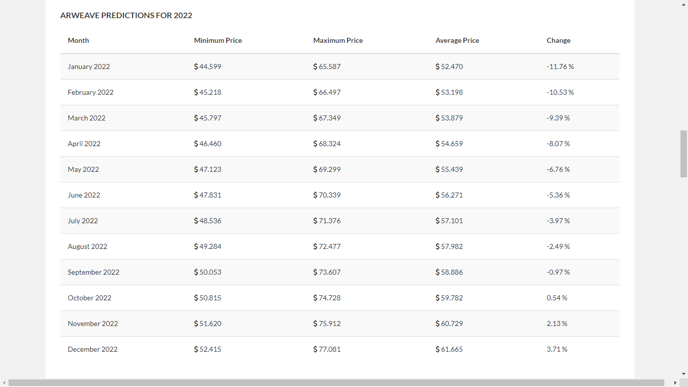Select the January 2022 row label
The image size is (688, 387).
pos(89,66)
